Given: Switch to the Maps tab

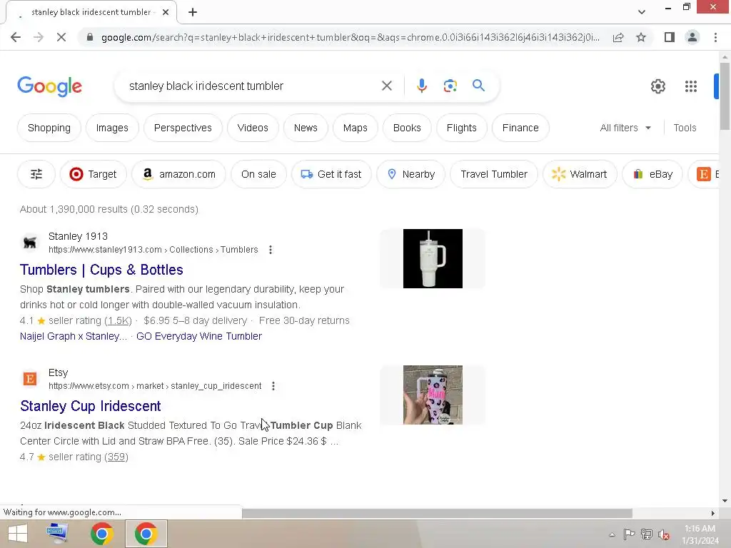Looking at the screenshot, I should click(x=356, y=128).
